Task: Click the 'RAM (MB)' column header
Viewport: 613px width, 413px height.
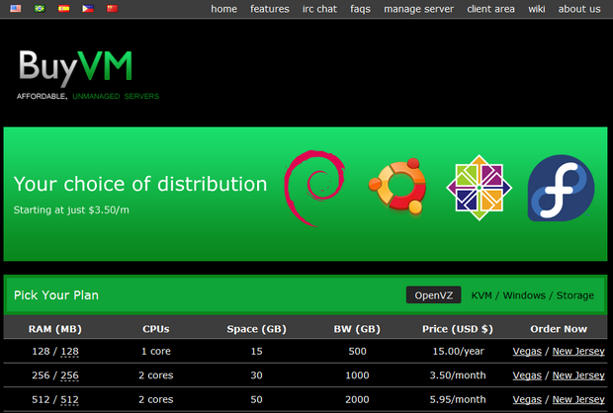Action: tap(55, 329)
